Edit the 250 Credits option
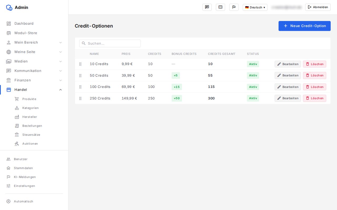This screenshot has height=210, width=337. (288, 98)
